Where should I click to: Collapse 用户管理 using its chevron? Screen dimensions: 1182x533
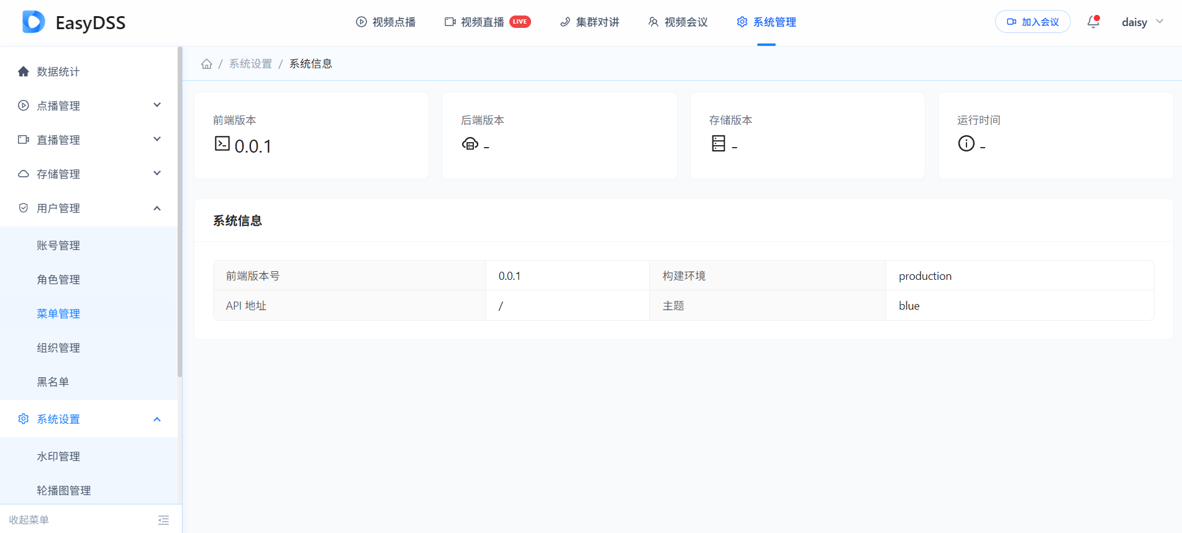point(157,208)
